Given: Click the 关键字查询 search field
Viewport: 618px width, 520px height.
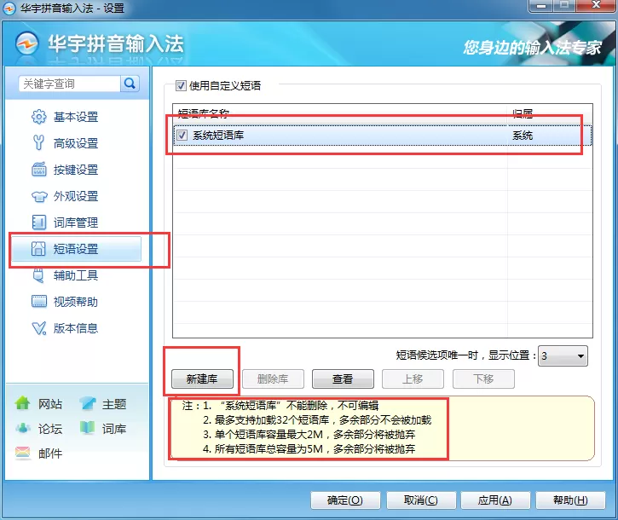Looking at the screenshot, I should (69, 84).
